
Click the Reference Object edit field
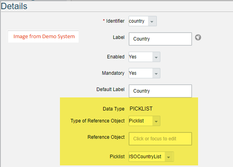tap(160, 139)
